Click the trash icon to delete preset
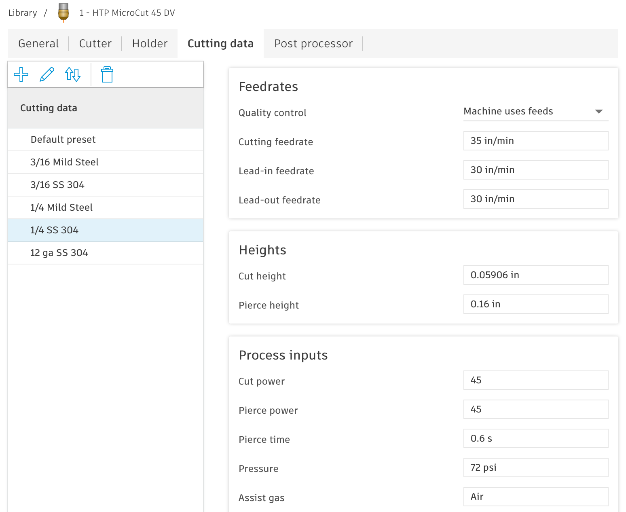Image resolution: width=626 pixels, height=512 pixels. (x=107, y=74)
